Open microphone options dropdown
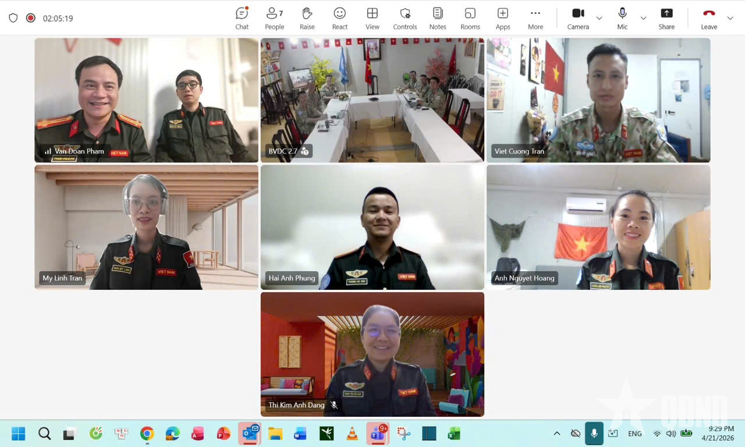This screenshot has width=745, height=447. [644, 19]
